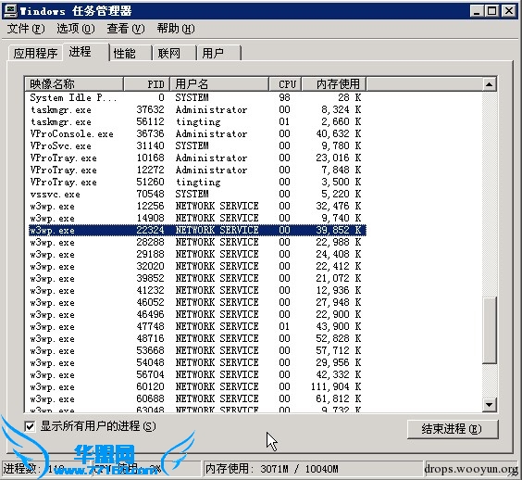Viewport: 522px width, 480px height.
Task: Select w3wp.exe with PID 60120
Action: 197,386
